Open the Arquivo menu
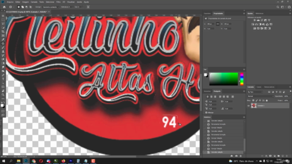This screenshot has height=164, width=292. (x=10, y=2)
